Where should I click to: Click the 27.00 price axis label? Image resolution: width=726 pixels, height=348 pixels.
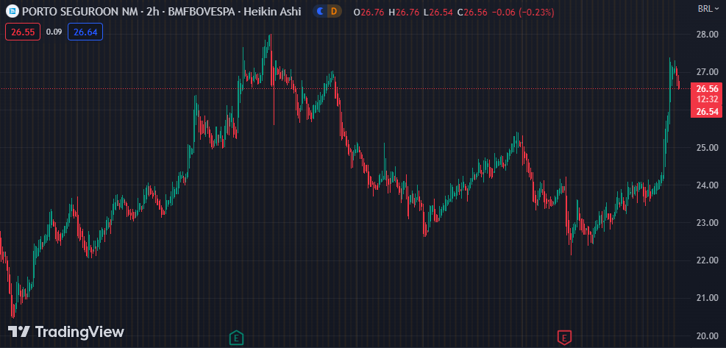(x=707, y=72)
